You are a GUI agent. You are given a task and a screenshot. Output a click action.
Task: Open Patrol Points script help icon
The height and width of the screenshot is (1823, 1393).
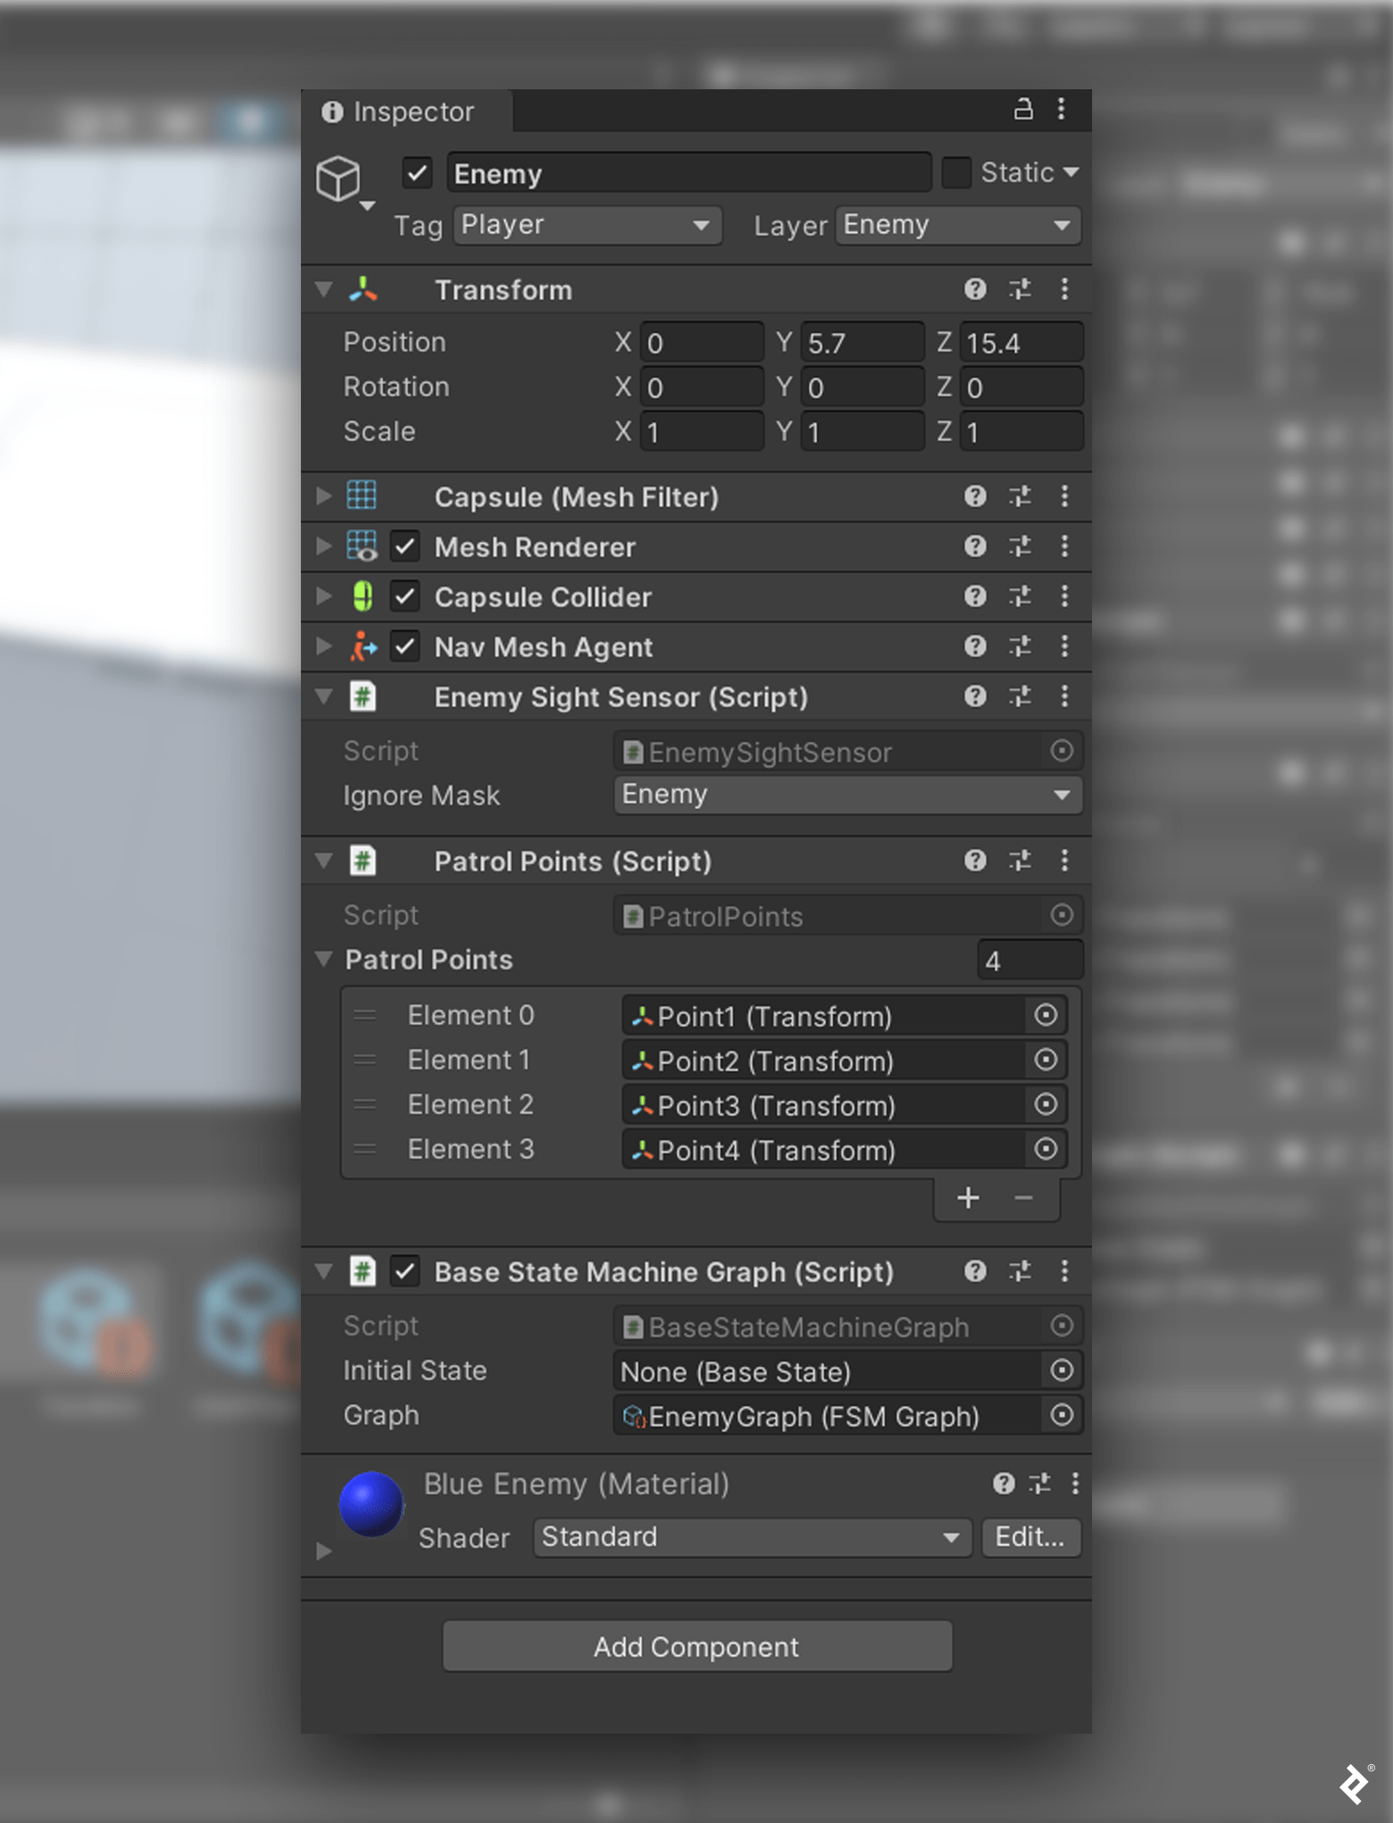(975, 860)
